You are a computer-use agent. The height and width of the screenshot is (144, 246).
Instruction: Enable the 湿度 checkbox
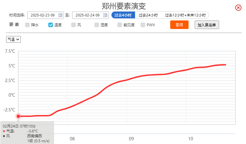point(97,25)
